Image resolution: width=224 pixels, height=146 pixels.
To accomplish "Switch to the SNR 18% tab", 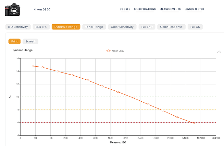I will 41,27.
